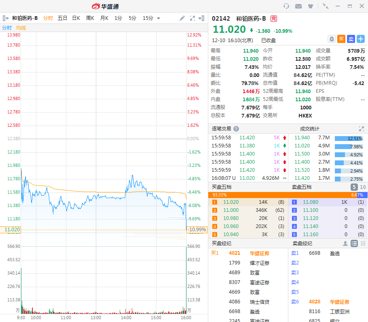Click the 12.51% volume distribution bar

tap(349, 139)
